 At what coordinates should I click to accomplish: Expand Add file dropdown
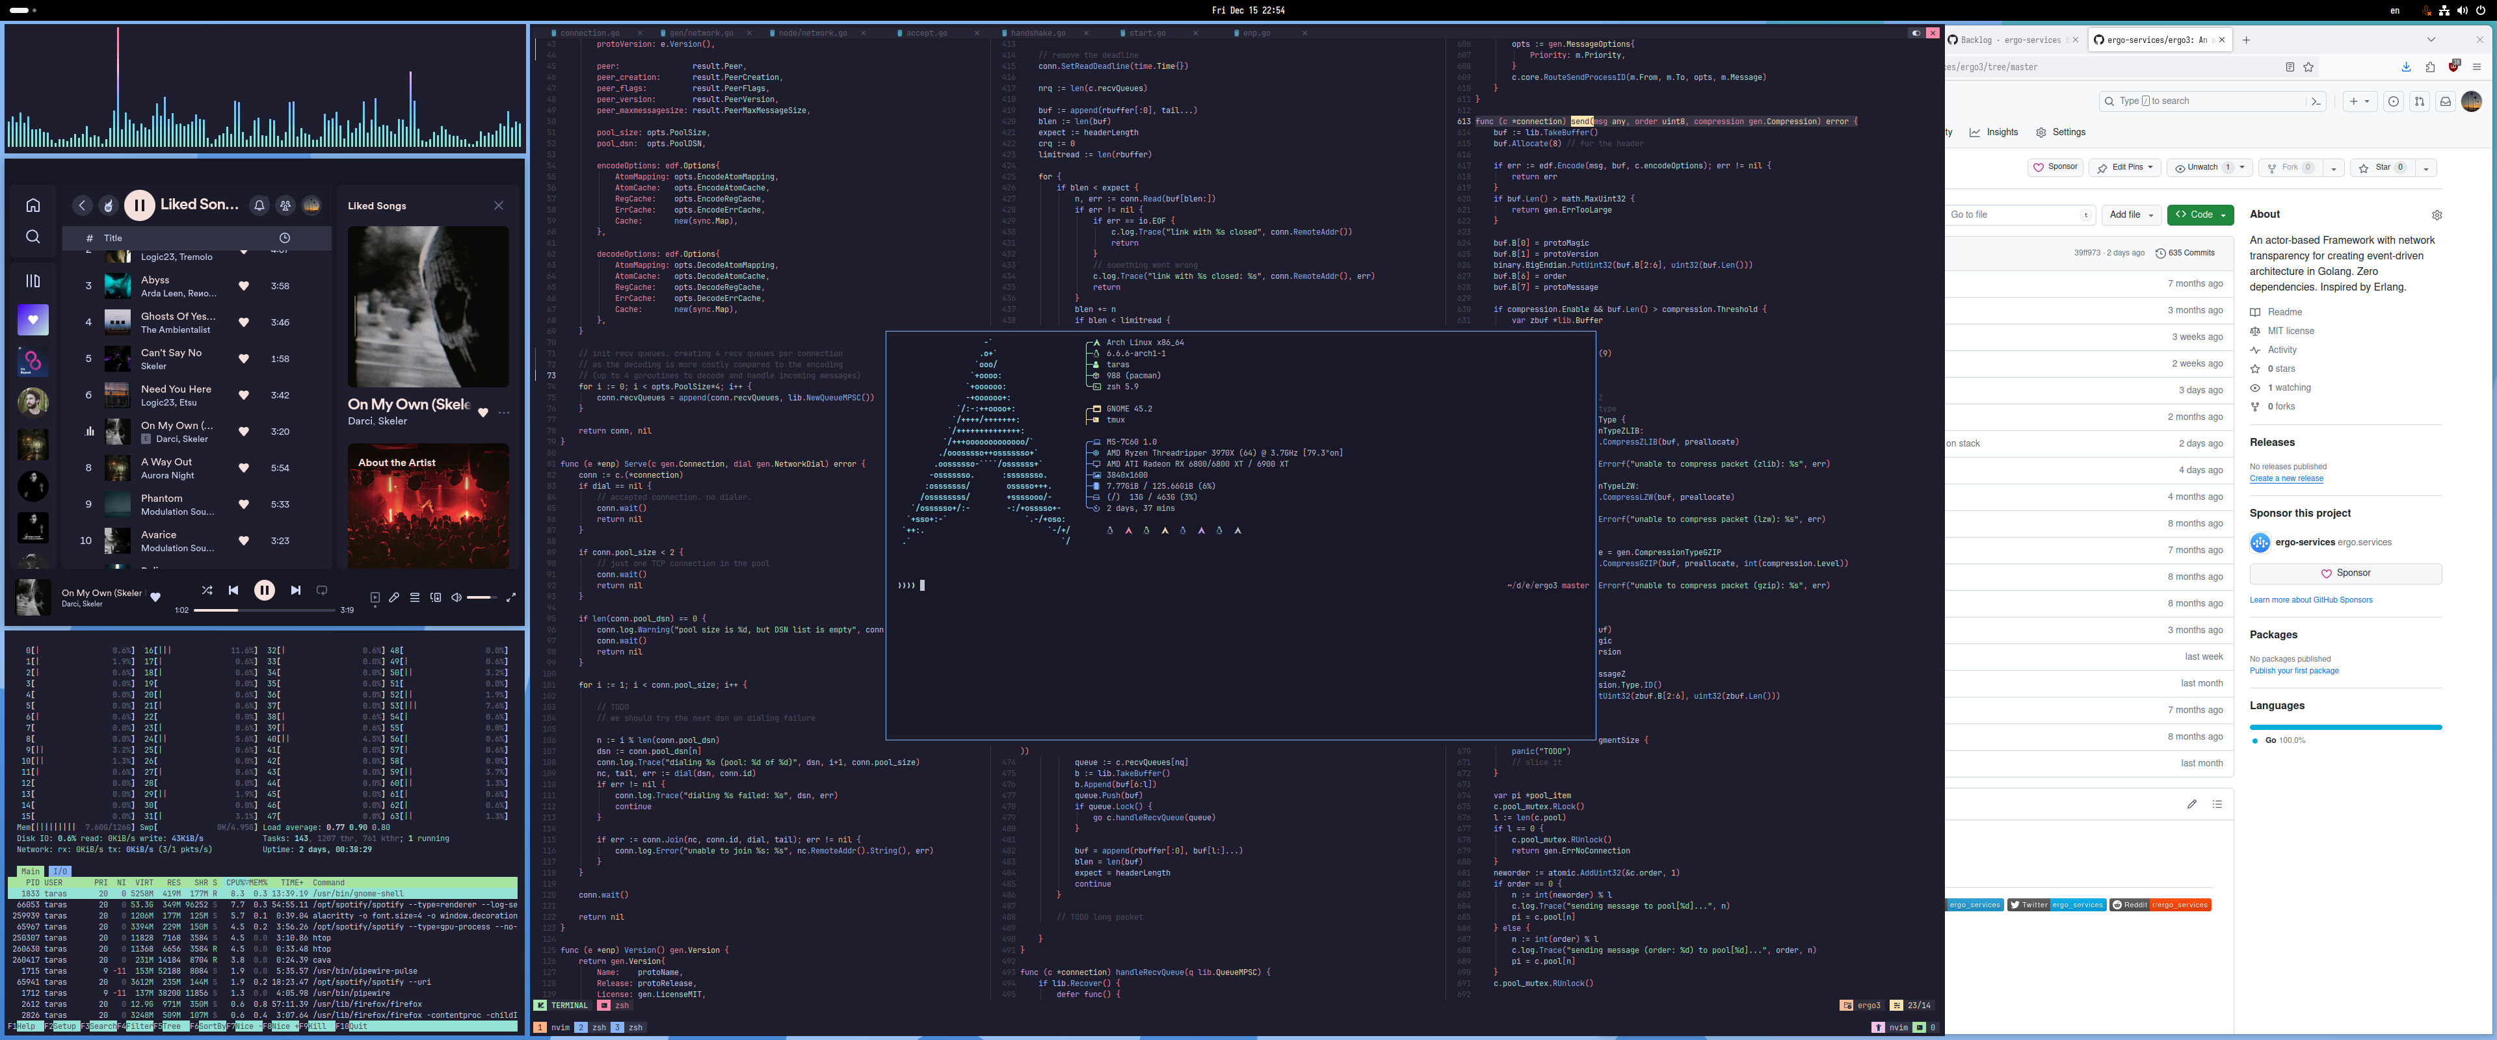pos(2132,214)
